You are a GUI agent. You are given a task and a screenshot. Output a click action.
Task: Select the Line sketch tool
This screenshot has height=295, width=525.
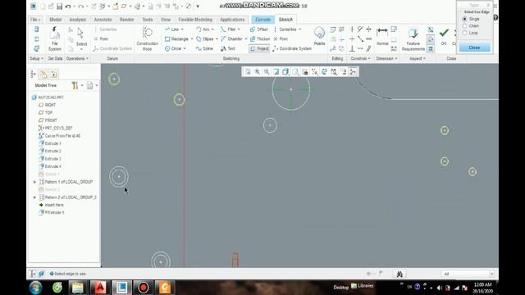point(172,29)
